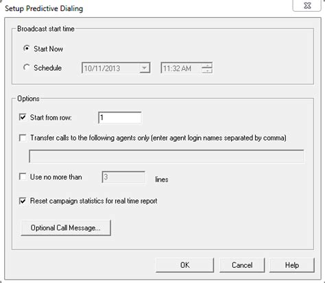Click the Options group label
Viewport: 325px width, 283px height.
(x=28, y=99)
